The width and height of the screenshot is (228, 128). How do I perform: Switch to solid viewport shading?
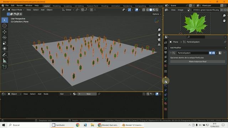pyautogui.click(x=151, y=10)
